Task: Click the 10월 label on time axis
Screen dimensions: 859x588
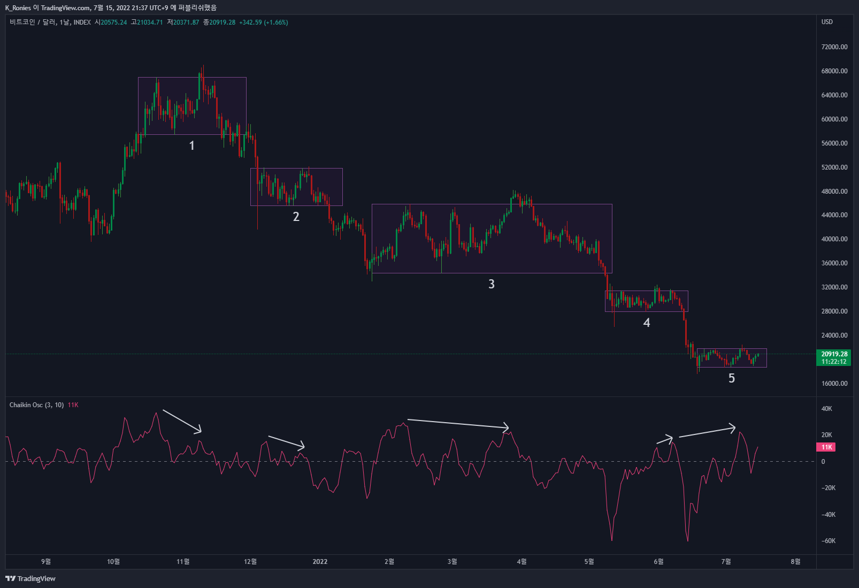Action: click(113, 561)
